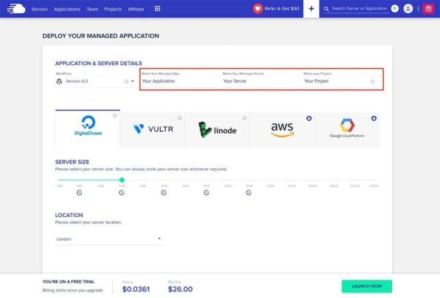Click Application & Server Details heading
440x298 pixels.
point(99,63)
